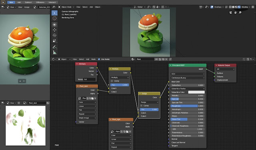256x150 pixels.
Task: Click open-file folder icon in Plant_dark node
Action: coord(92,98)
